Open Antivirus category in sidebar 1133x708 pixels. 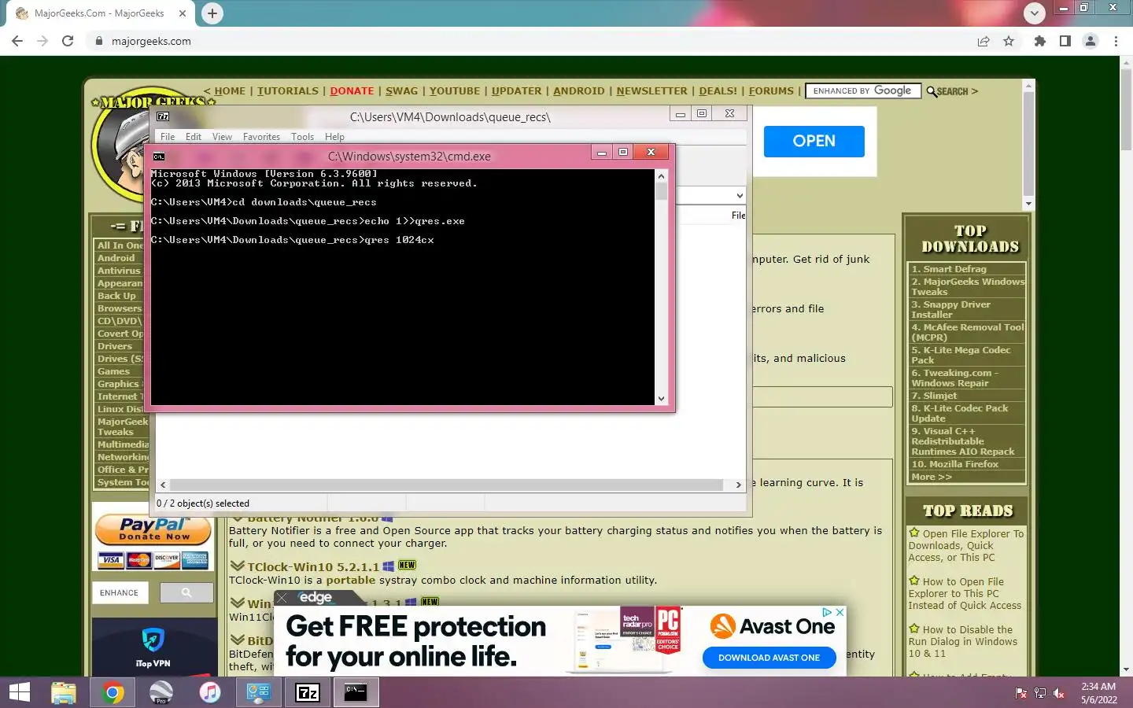119,271
